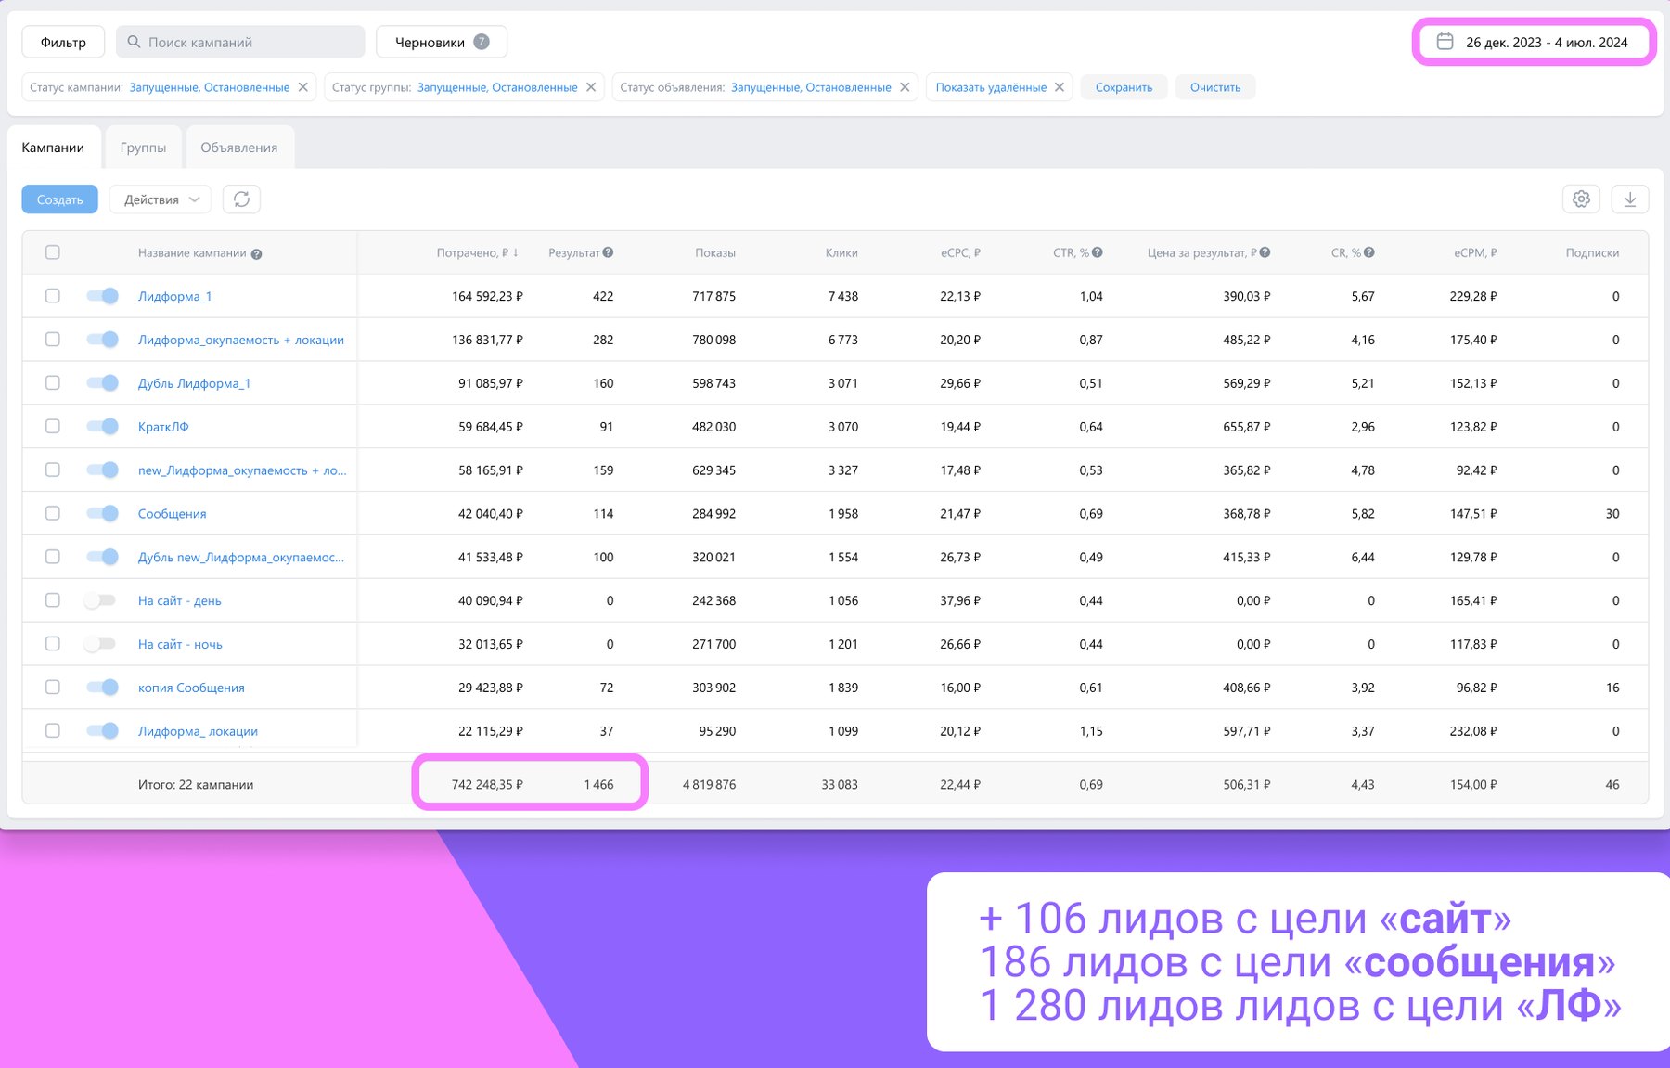1670x1068 pixels.
Task: Edit the «Статус группы» filter values
Action: tap(497, 87)
